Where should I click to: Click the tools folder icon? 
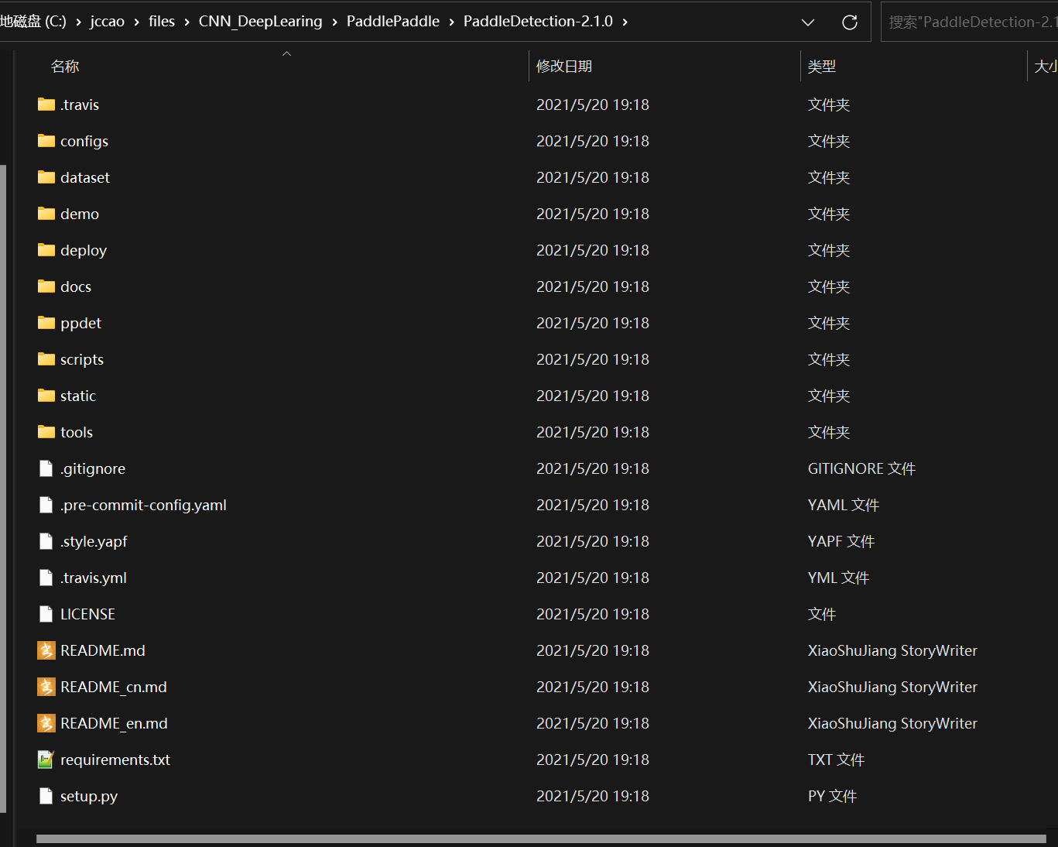pyautogui.click(x=46, y=432)
